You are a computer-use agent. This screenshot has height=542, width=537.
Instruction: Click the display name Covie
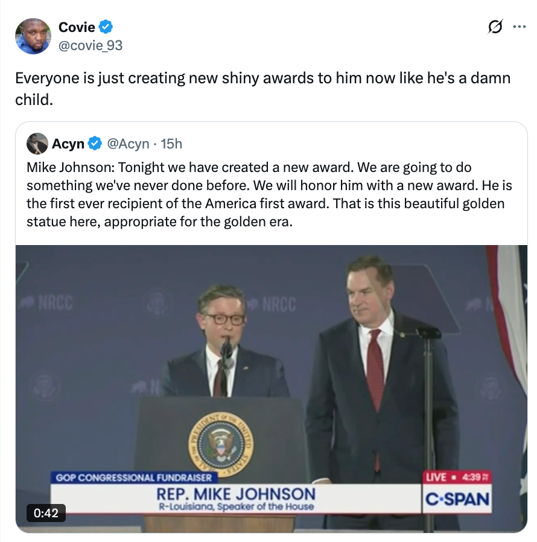coord(77,27)
